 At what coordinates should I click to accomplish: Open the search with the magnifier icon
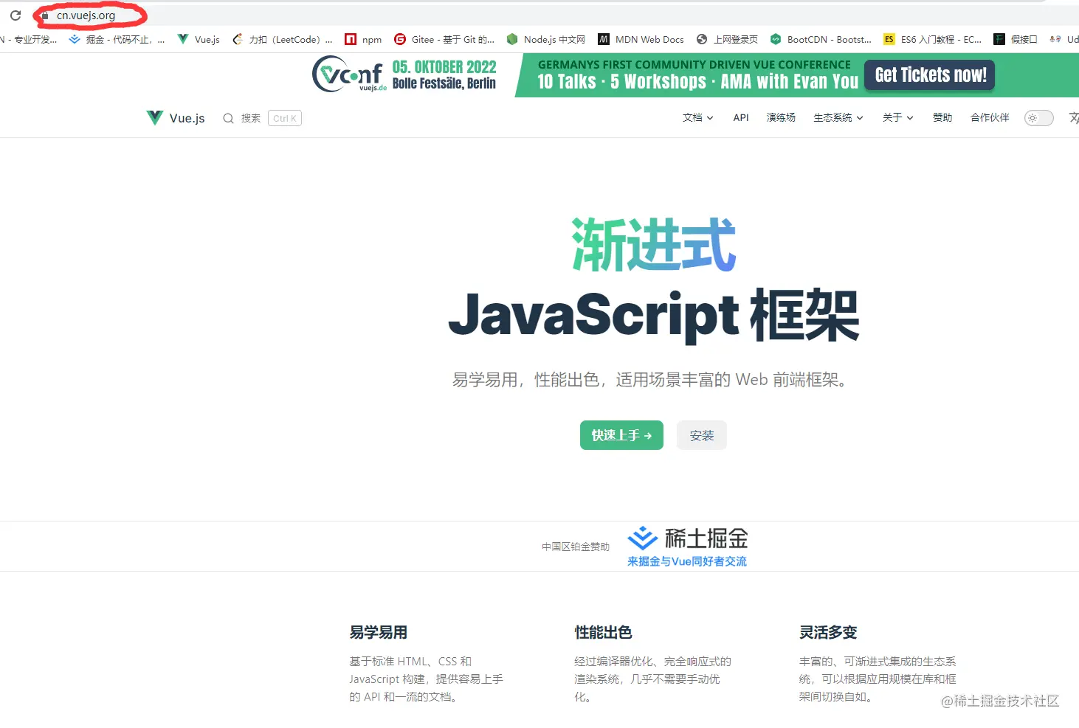229,118
